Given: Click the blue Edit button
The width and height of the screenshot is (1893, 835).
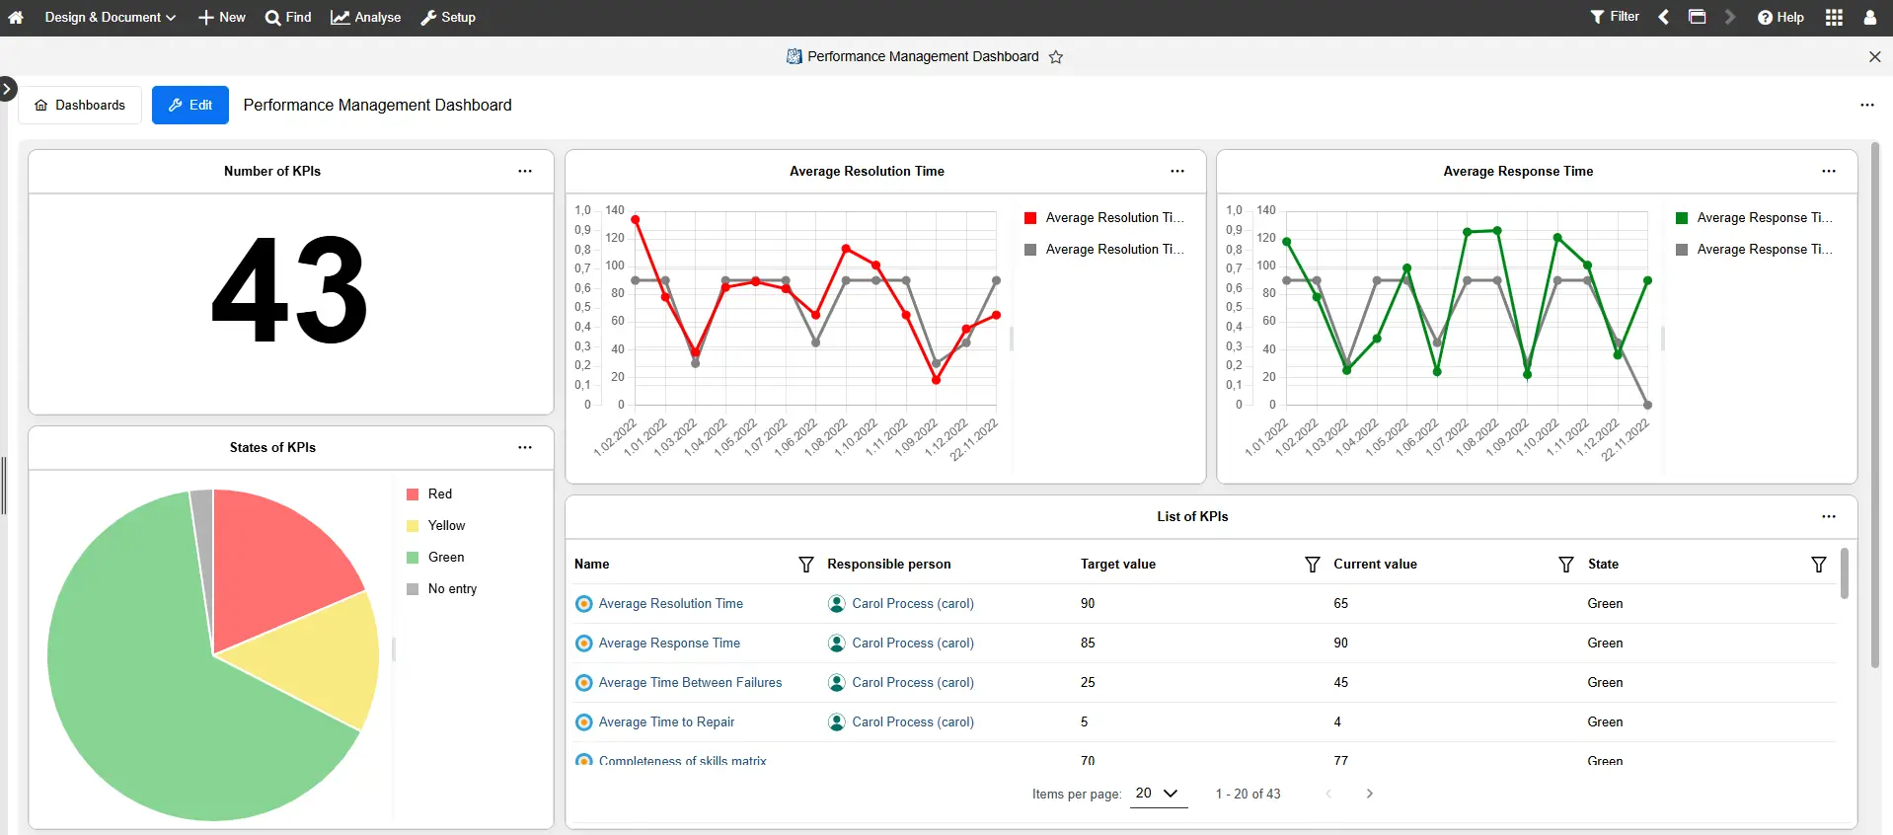Looking at the screenshot, I should point(190,106).
